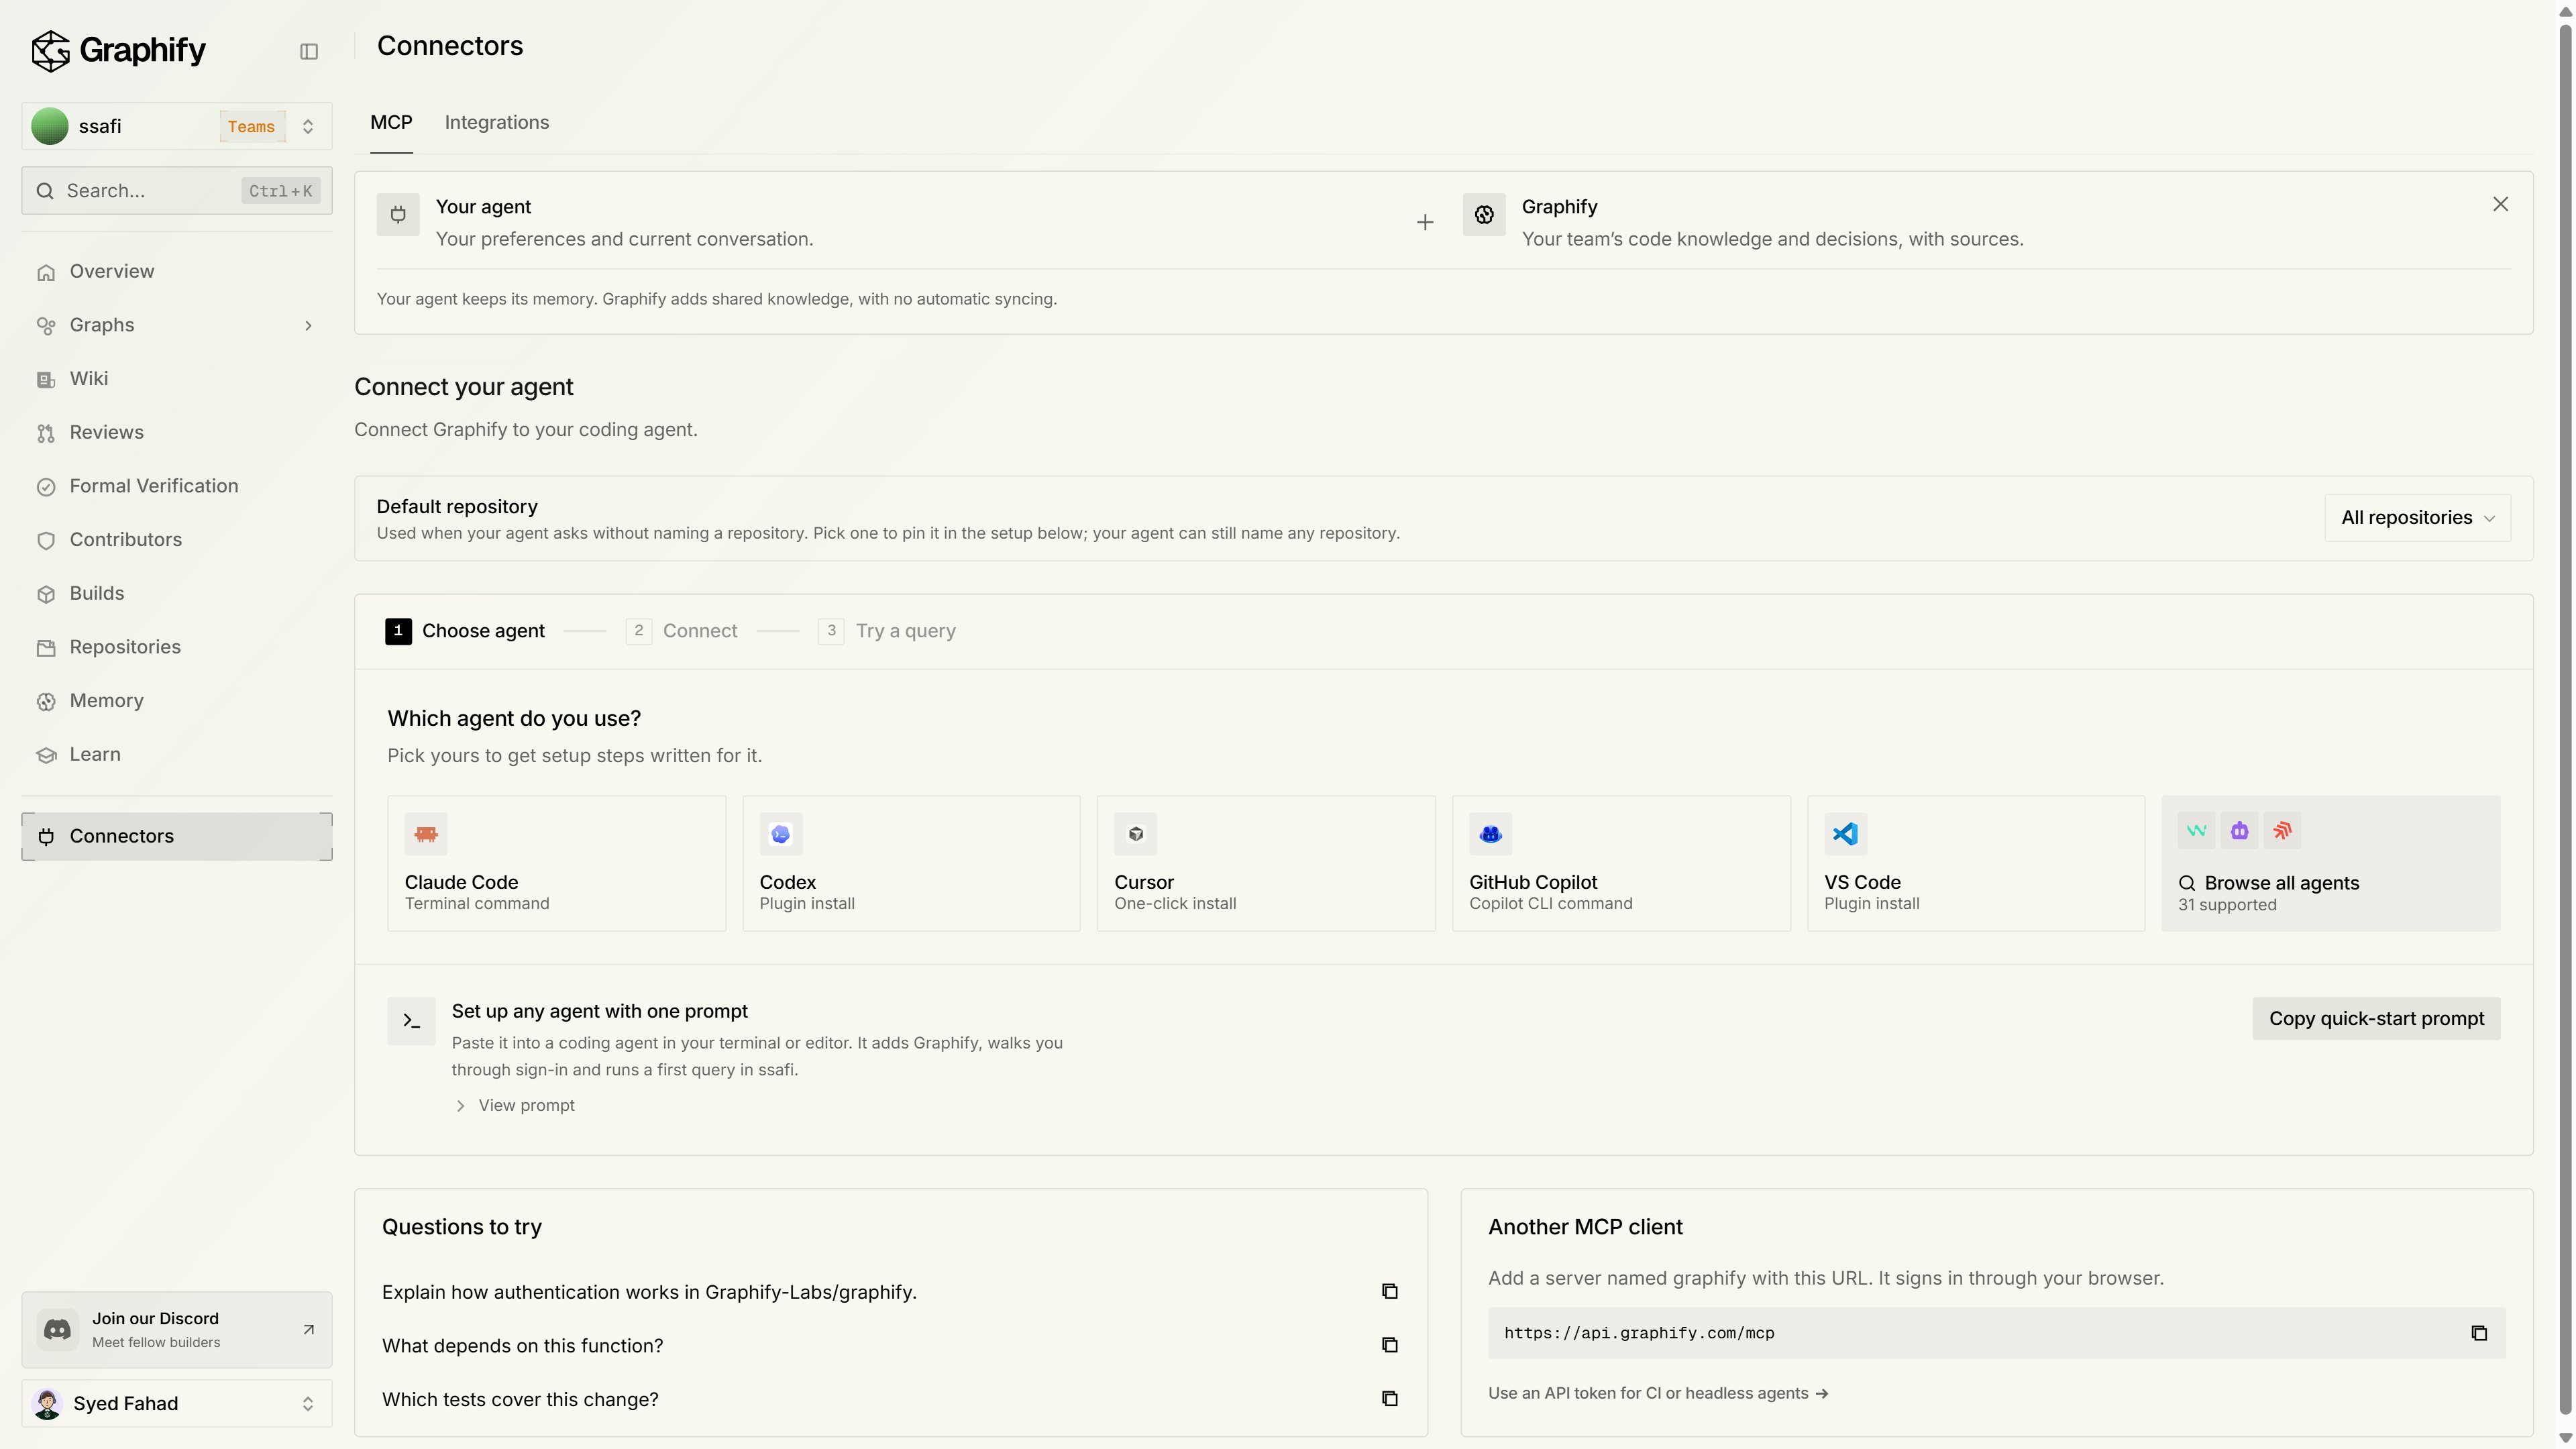Copy the 'Which tests cover this change?' question
This screenshot has width=2576, height=1449.
(x=1390, y=1399)
